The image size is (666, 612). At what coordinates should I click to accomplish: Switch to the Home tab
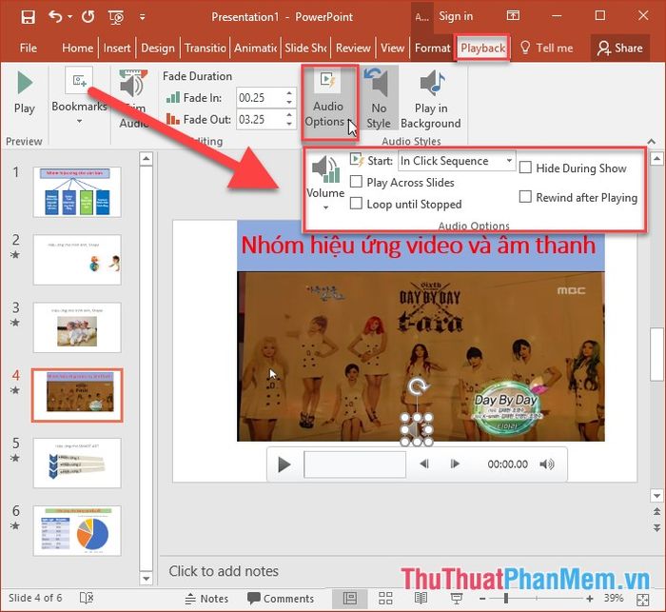77,48
